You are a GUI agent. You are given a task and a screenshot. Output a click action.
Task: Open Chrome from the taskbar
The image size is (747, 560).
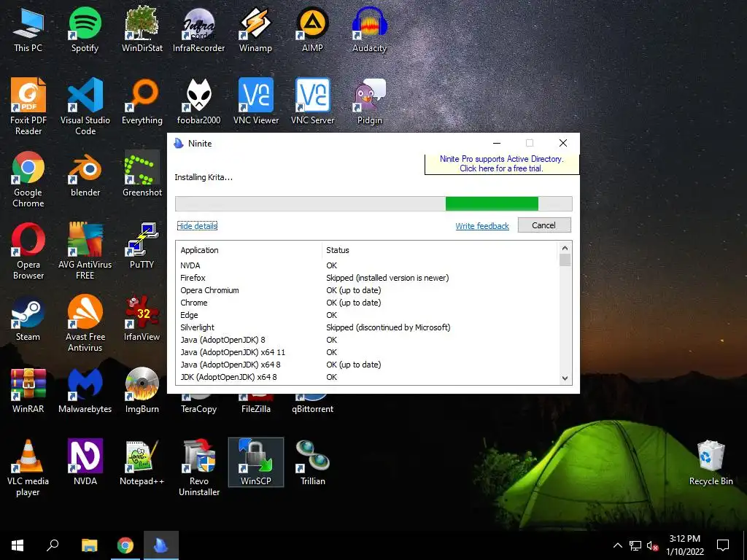point(125,545)
